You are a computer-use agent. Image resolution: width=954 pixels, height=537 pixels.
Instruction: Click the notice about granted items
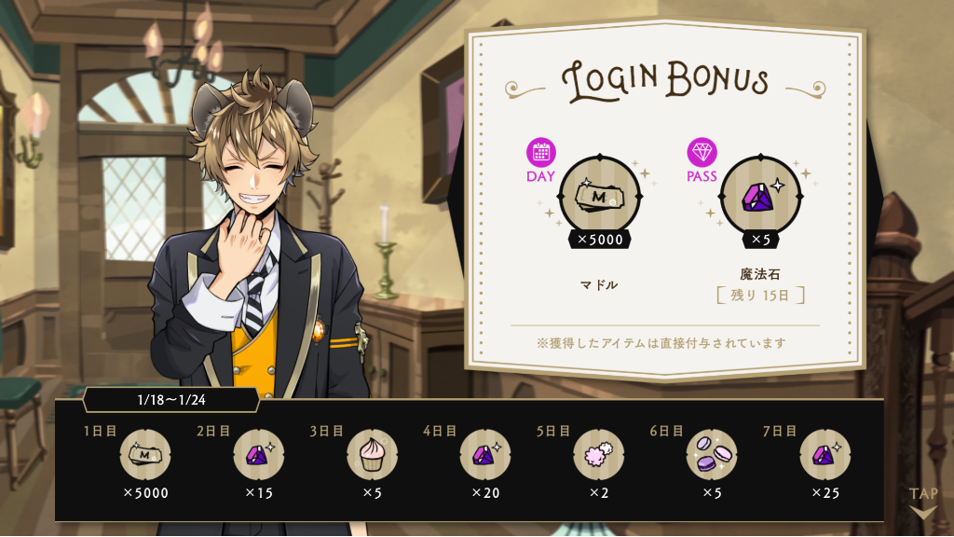tap(661, 343)
